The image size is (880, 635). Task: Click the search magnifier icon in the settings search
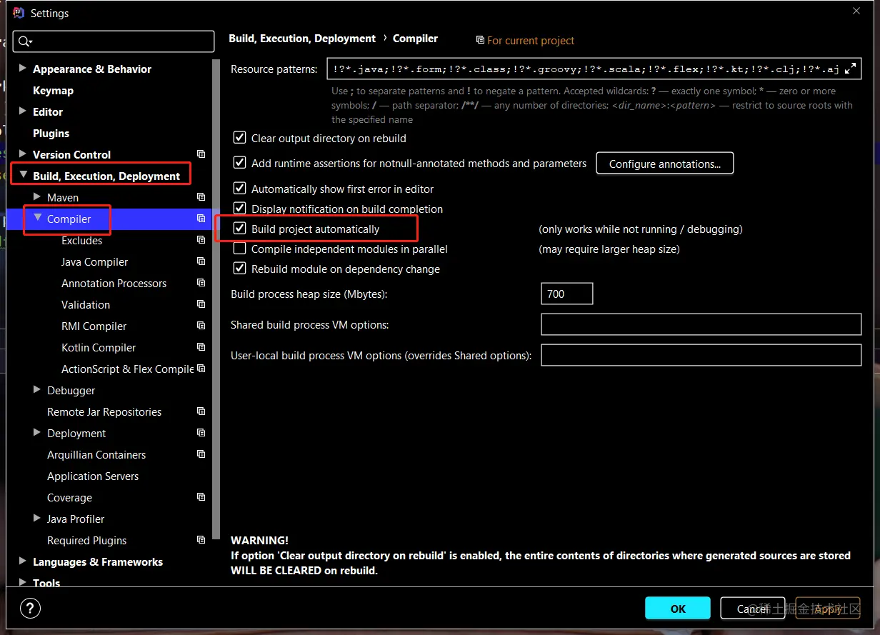pyautogui.click(x=25, y=41)
